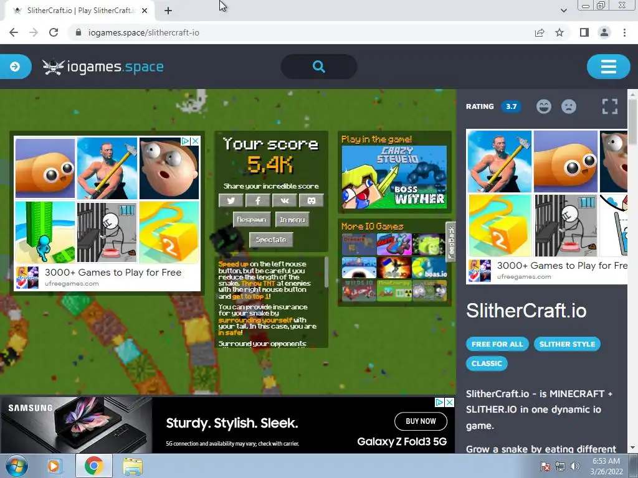Viewport: 638px width, 478px height.
Task: Open Chrome from taskbar
Action: pos(93,466)
